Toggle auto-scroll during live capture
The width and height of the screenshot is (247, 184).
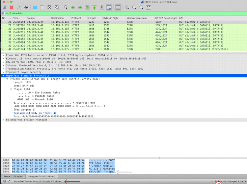pyautogui.click(x=109, y=7)
